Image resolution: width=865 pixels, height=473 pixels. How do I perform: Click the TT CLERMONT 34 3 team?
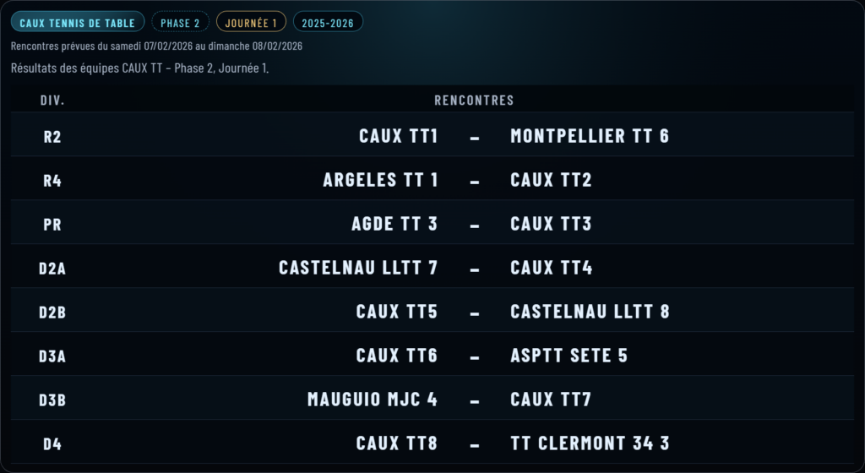tap(590, 443)
